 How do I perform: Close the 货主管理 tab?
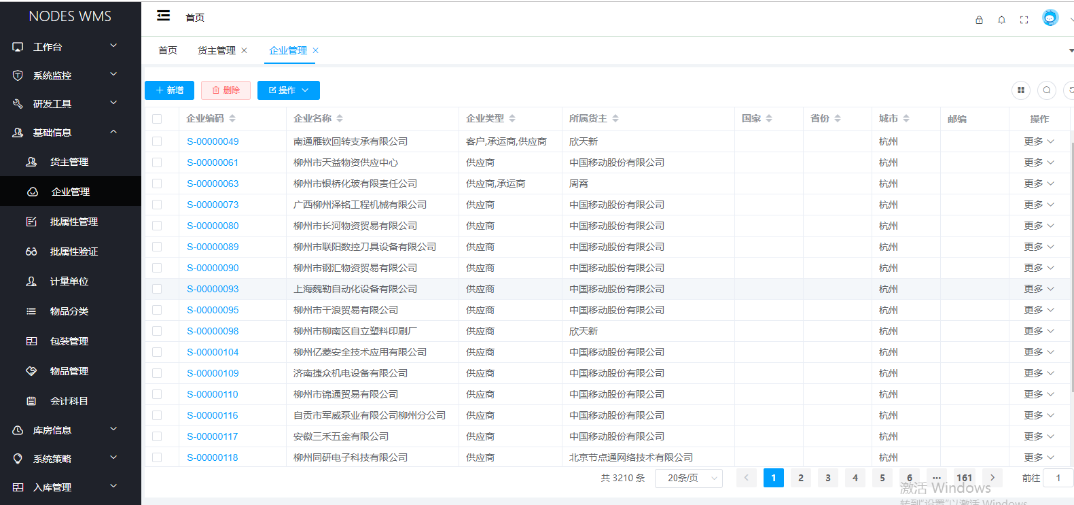244,50
